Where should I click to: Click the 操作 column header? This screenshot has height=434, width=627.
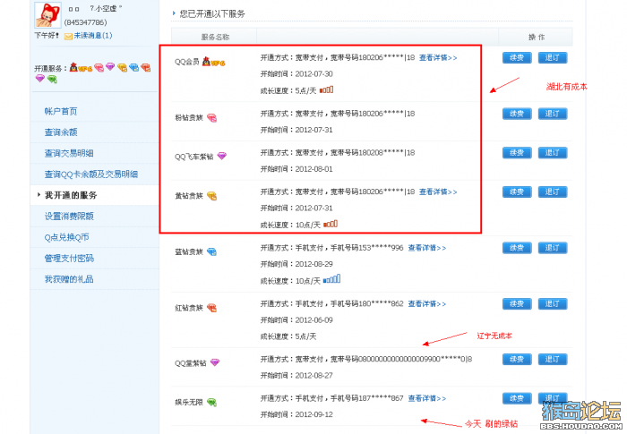(x=537, y=38)
